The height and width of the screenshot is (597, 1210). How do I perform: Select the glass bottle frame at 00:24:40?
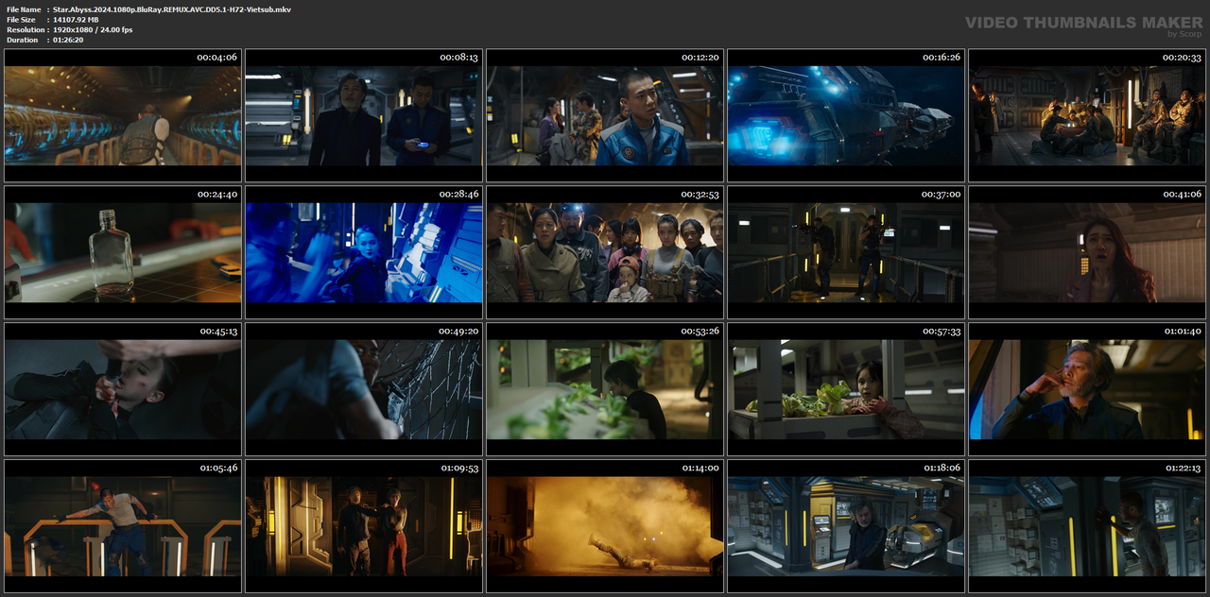tap(123, 252)
